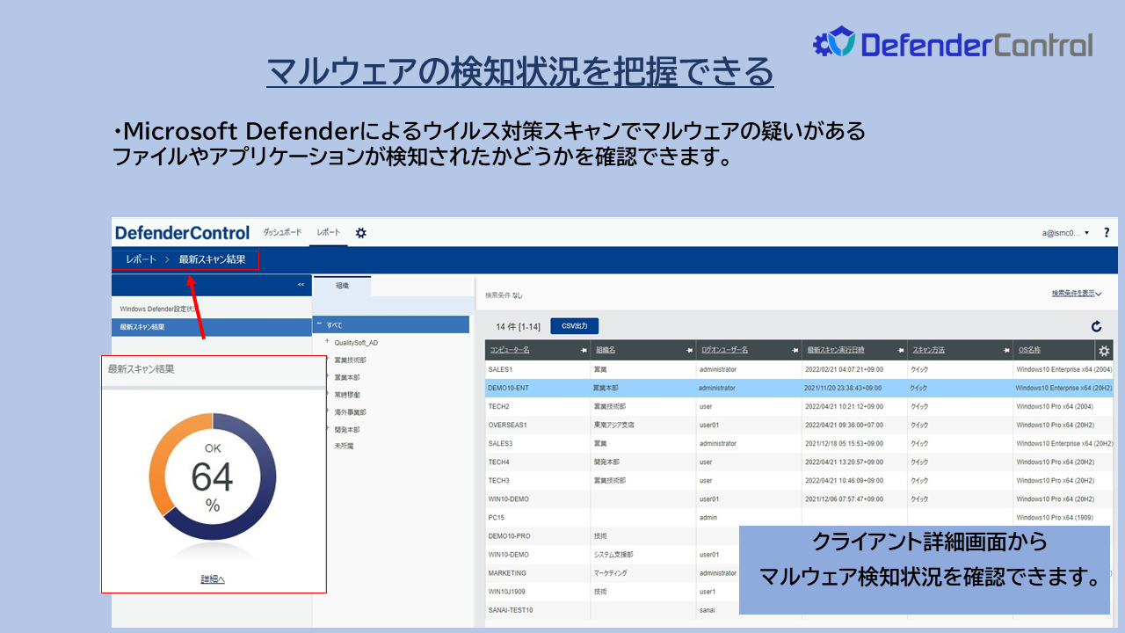Image resolution: width=1125 pixels, height=633 pixels.
Task: Sort by スキャン方法 column header
Action: [928, 350]
